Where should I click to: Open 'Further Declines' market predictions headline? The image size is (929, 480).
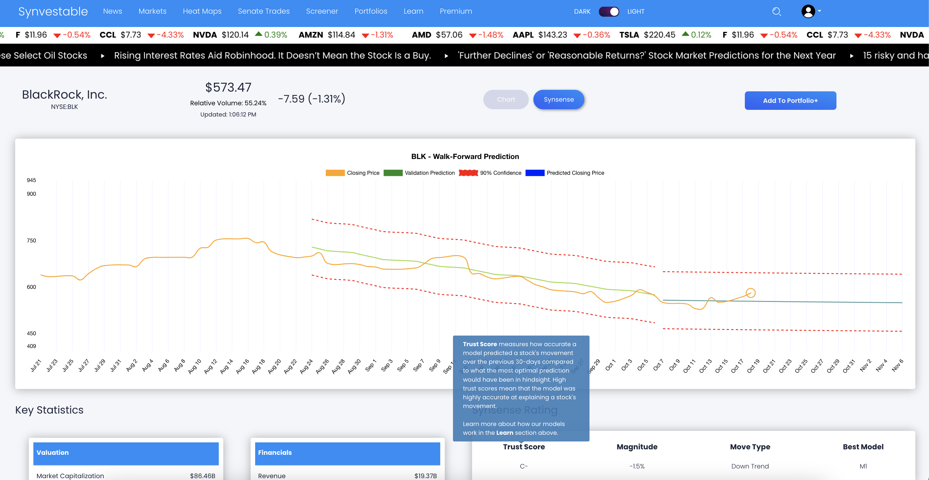(647, 56)
